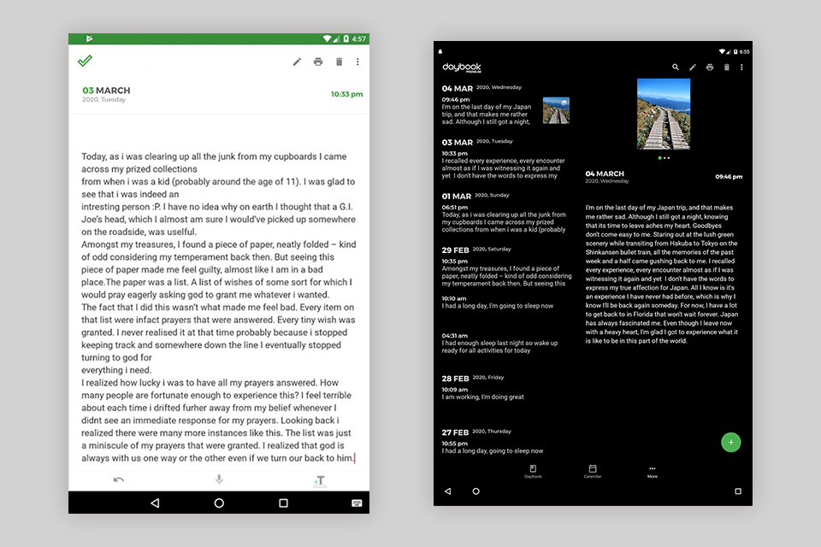Switch to the Daybook bottom tab
Screen dimensions: 821x547
pos(533,471)
